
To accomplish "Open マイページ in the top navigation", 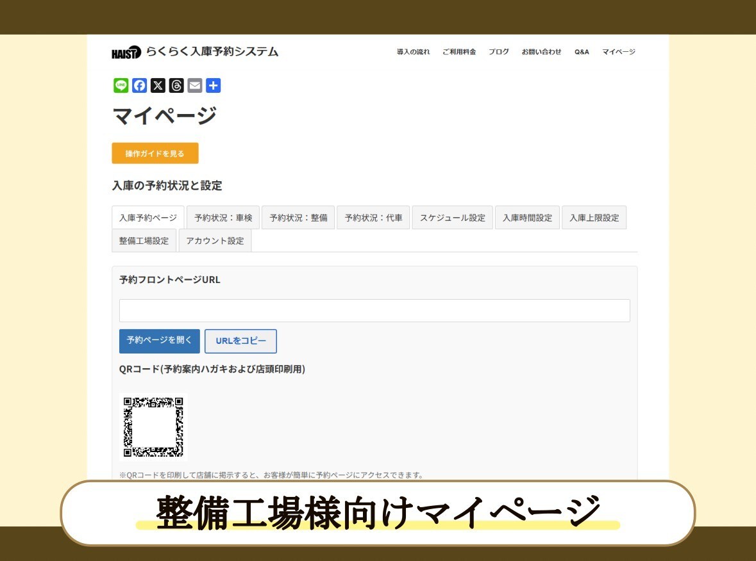I will 619,51.
